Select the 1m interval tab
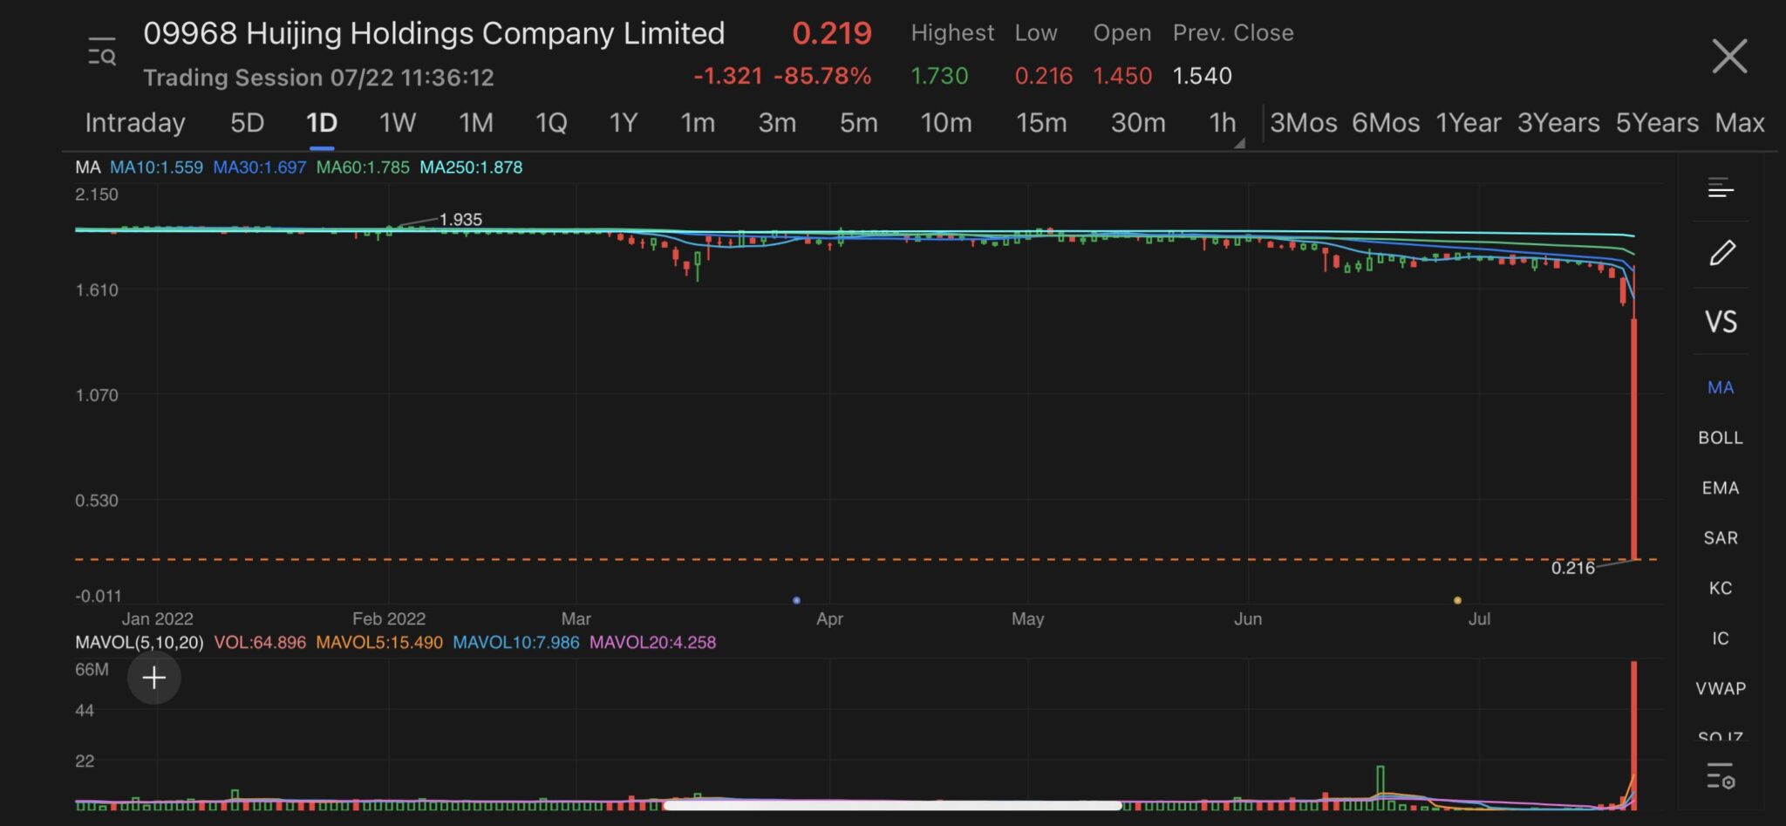 [x=698, y=123]
